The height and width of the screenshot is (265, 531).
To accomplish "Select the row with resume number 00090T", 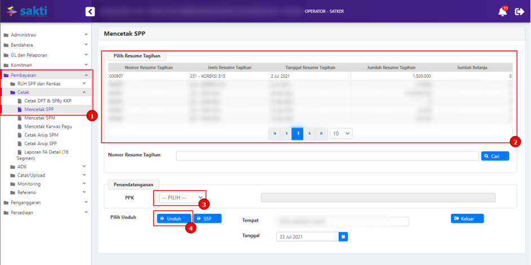I will (309, 75).
